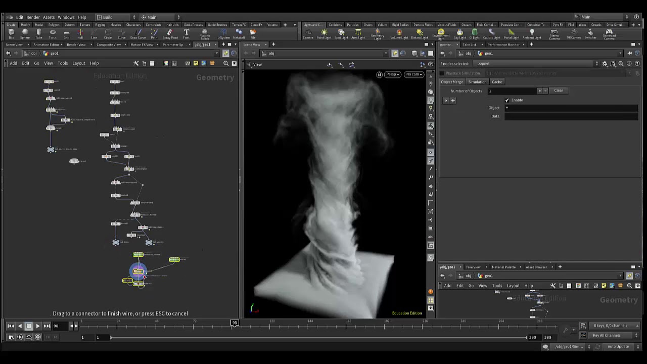
Task: Open the Layout menu in network editor
Action: [78, 63]
